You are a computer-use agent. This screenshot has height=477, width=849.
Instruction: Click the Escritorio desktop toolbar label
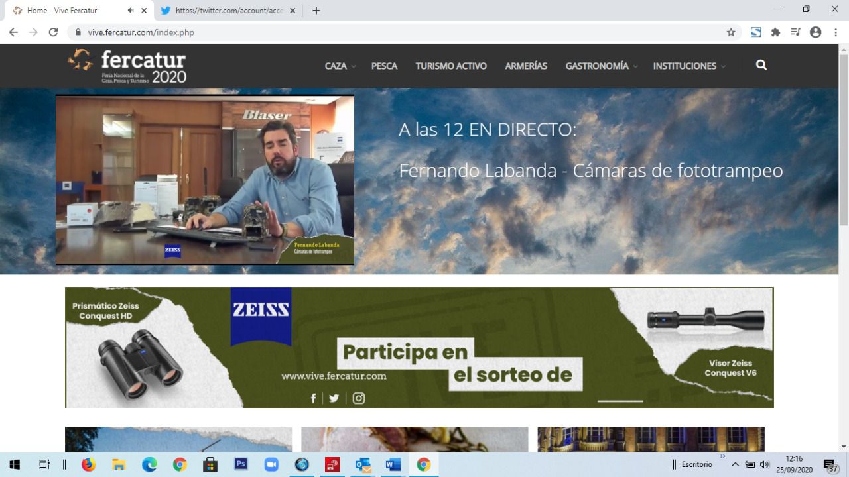click(x=696, y=464)
